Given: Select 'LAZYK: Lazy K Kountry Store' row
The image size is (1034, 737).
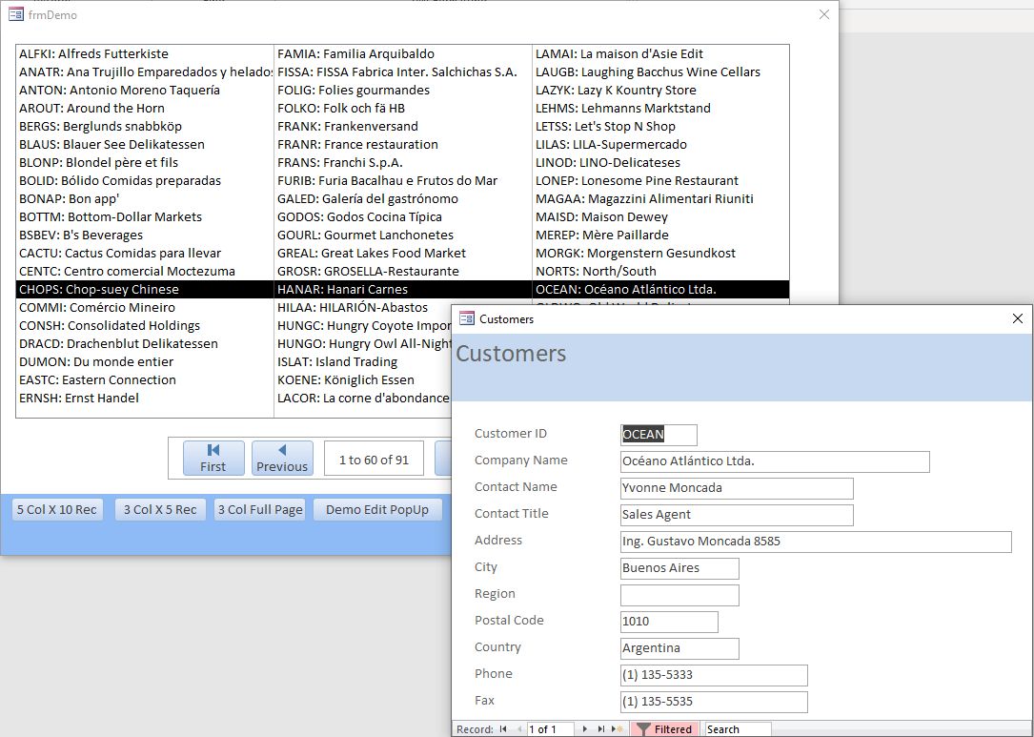Looking at the screenshot, I should click(660, 91).
